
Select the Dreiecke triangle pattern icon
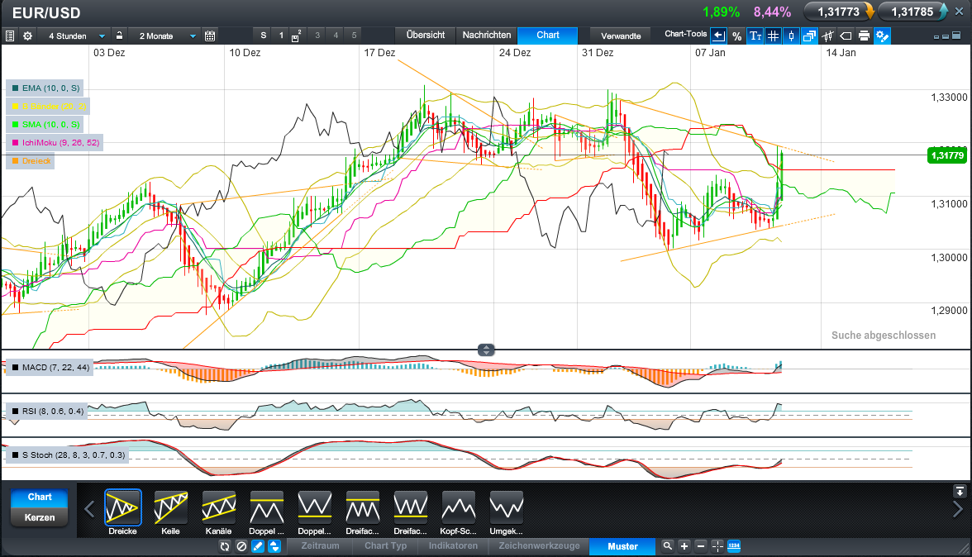[x=123, y=507]
